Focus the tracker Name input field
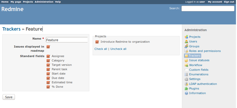The image size is (237, 108). click(x=67, y=40)
